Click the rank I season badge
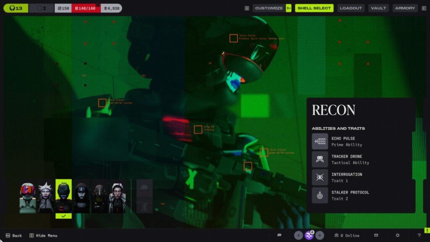This screenshot has height=242, width=430. (x=42, y=8)
